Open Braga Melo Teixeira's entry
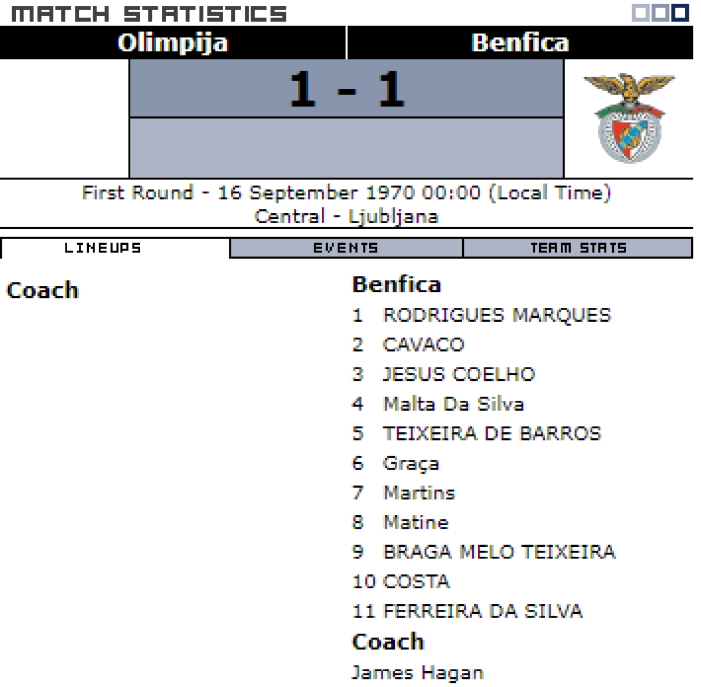Screen dimensions: 701x687 click(499, 552)
